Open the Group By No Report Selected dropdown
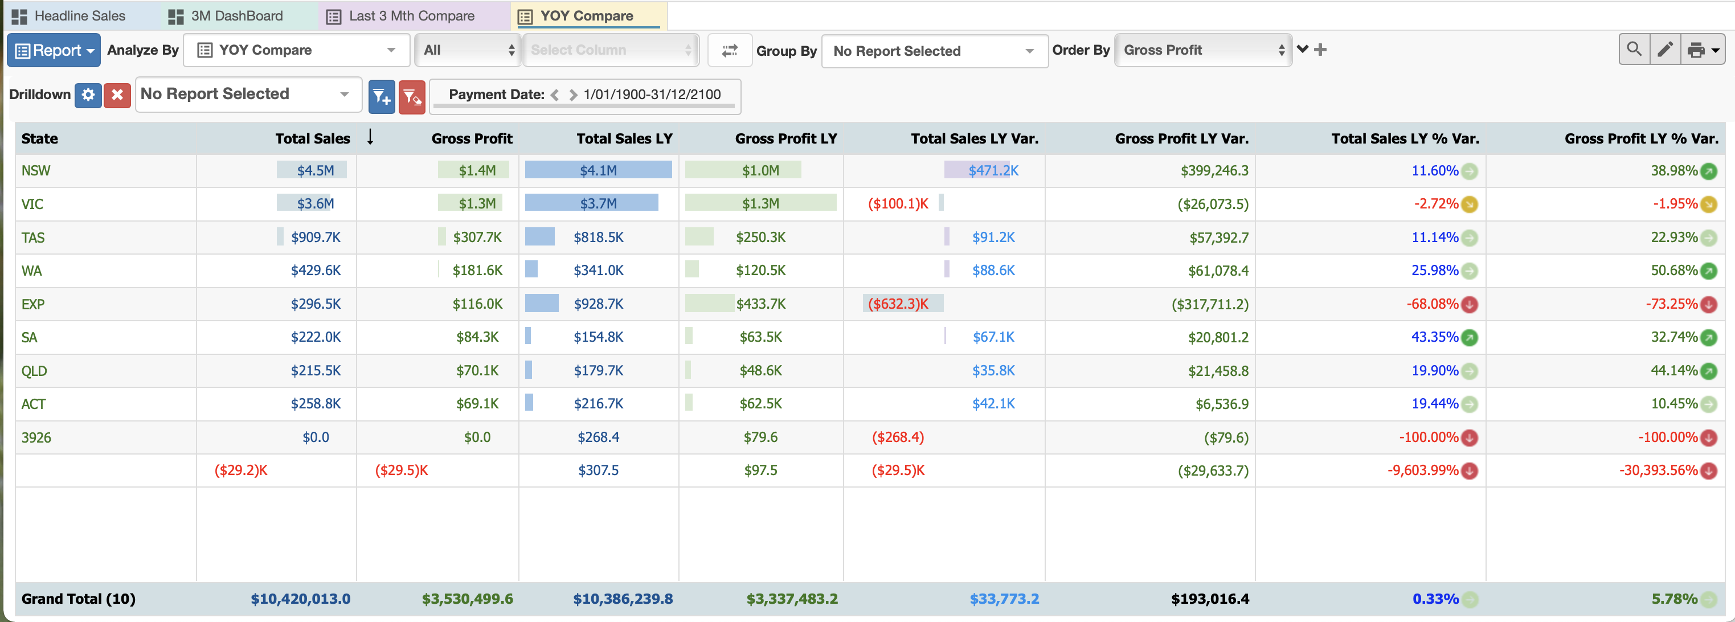 click(934, 51)
